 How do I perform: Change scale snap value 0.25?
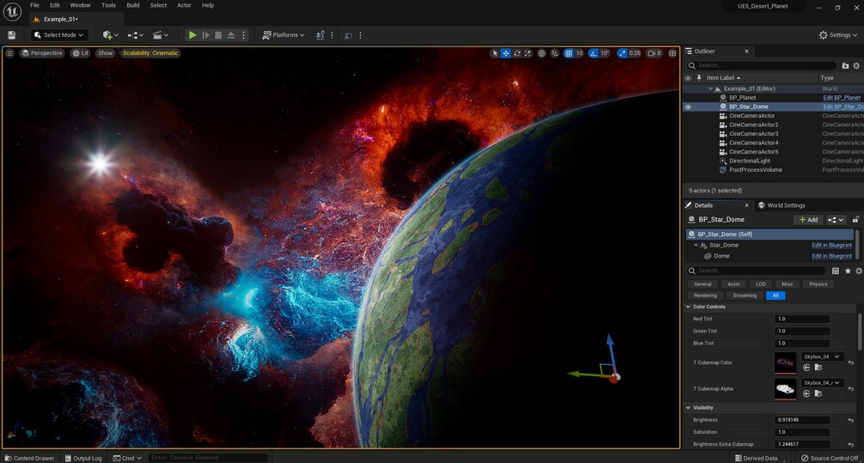coord(634,53)
